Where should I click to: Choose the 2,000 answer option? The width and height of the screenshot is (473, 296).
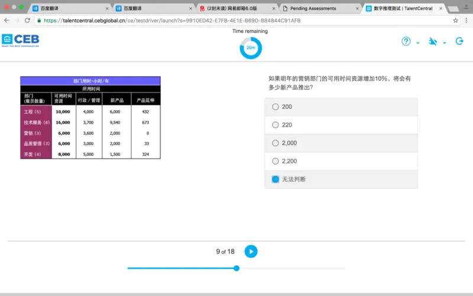point(341,143)
